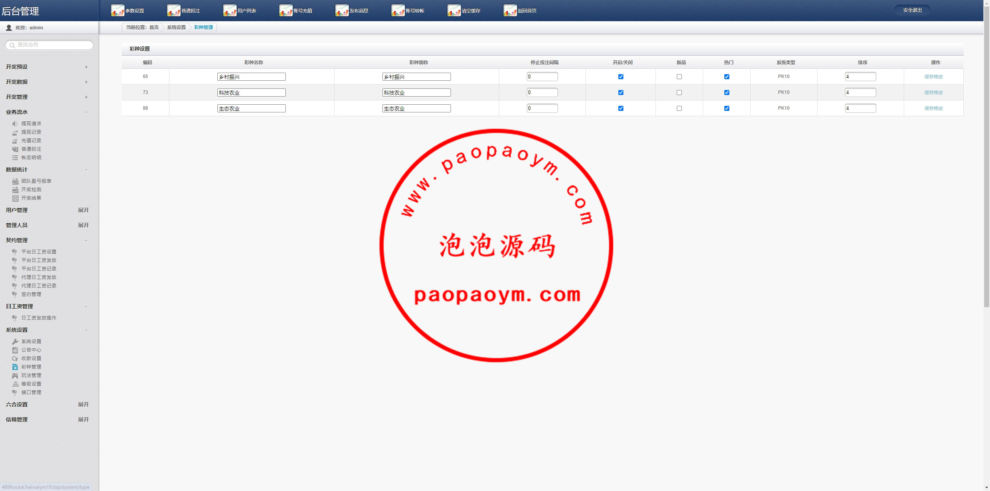Toggle 新品 checkbox for 科技农业
The height and width of the screenshot is (491, 990).
coord(679,92)
